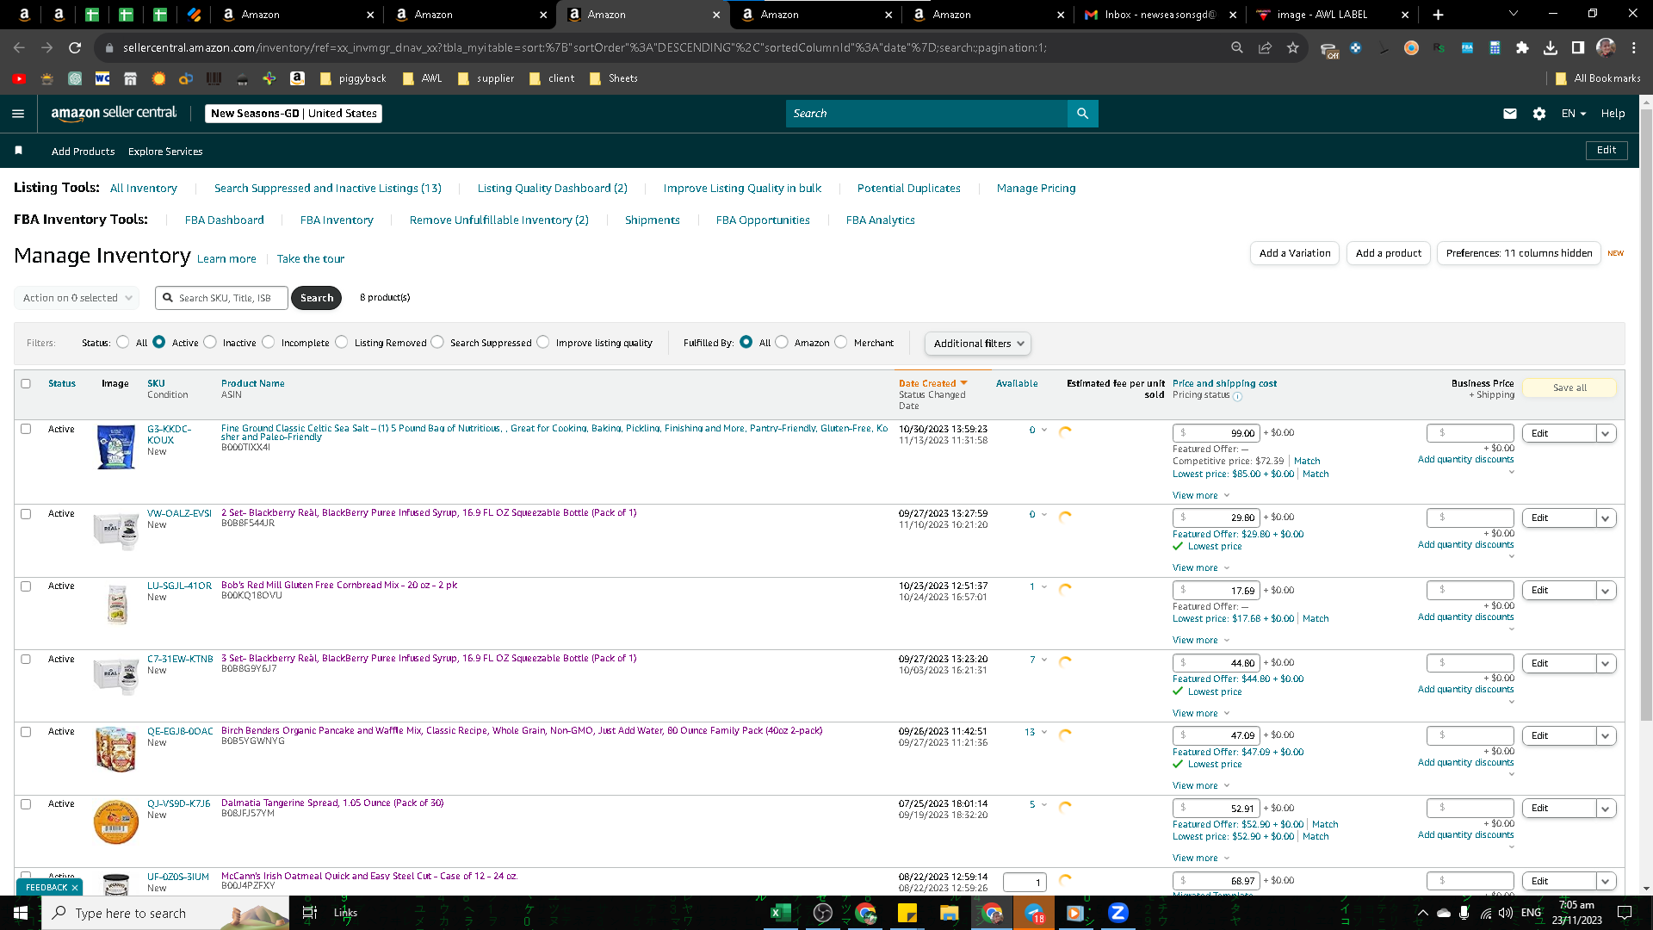Select the Search Suppressed filter
Viewport: 1653px width, 930px height.
point(437,342)
